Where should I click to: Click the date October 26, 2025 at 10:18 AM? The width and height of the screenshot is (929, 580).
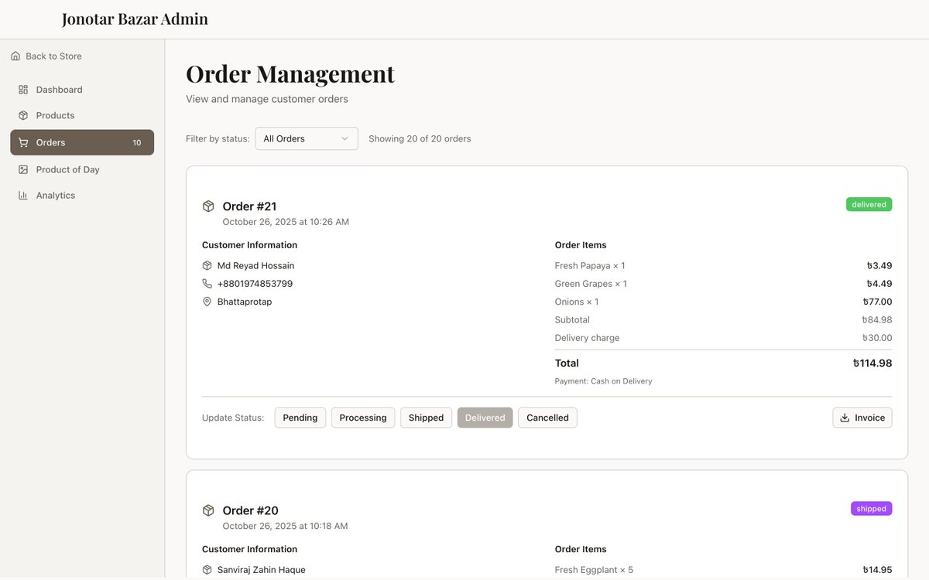pyautogui.click(x=285, y=526)
